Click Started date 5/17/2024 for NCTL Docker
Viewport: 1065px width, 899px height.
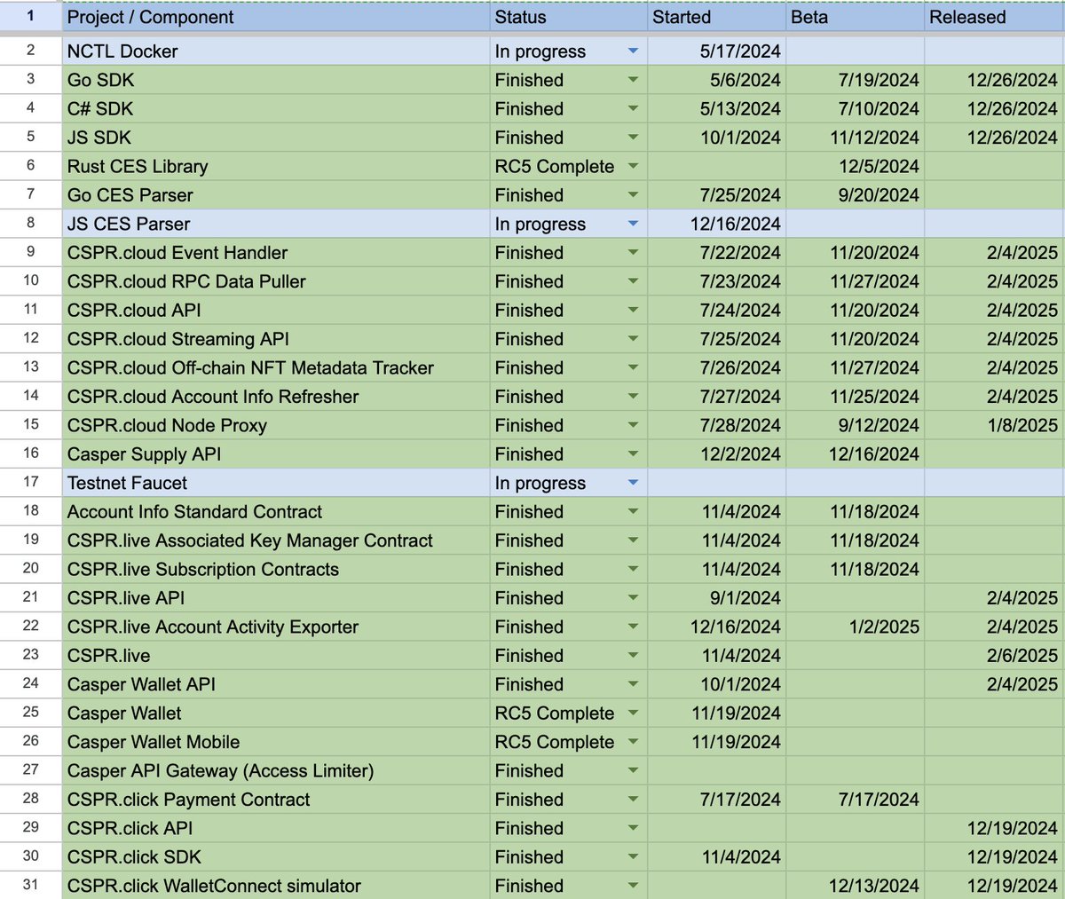pos(716,51)
